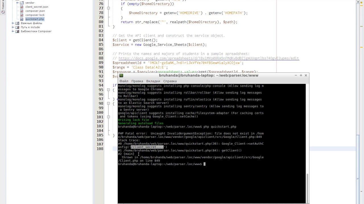364x204 pixels.
Task: Click the $spreadsheetId assignment line
Action: pos(178,63)
